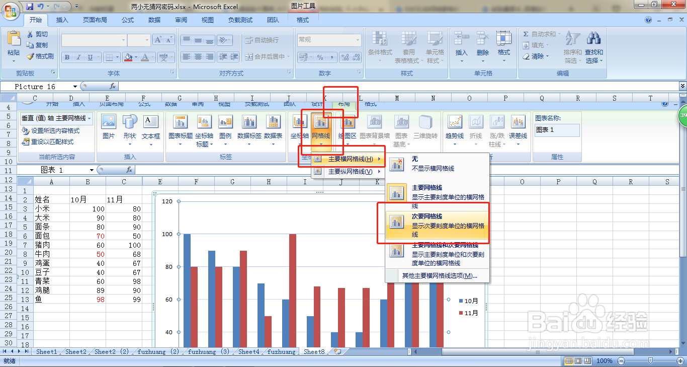Select the fuzhuang (3) worksheet tab
687x367 pixels.
tap(209, 351)
